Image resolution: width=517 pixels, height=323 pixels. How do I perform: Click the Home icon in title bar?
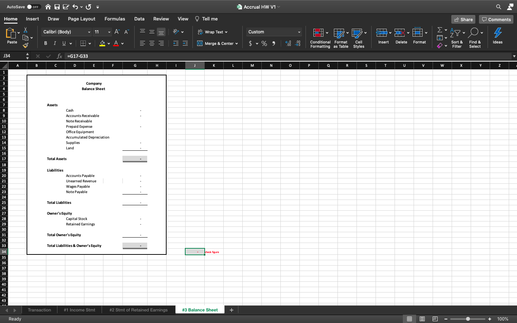pos(48,7)
